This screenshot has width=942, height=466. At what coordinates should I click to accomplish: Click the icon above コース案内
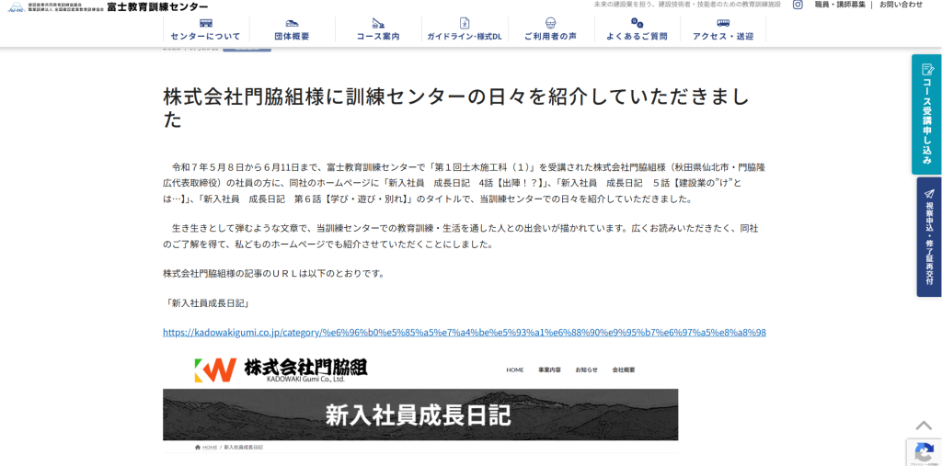click(377, 23)
